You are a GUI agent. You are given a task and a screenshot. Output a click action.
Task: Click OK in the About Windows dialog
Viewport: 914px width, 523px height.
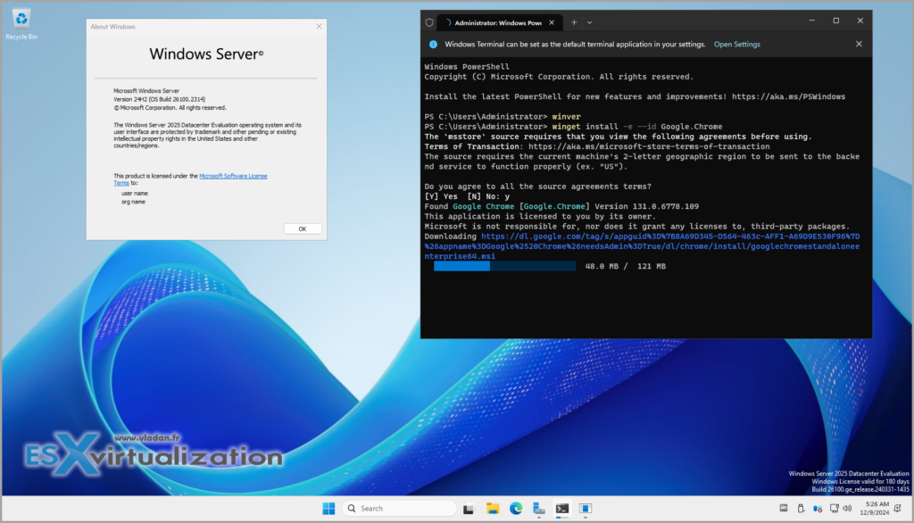click(302, 228)
